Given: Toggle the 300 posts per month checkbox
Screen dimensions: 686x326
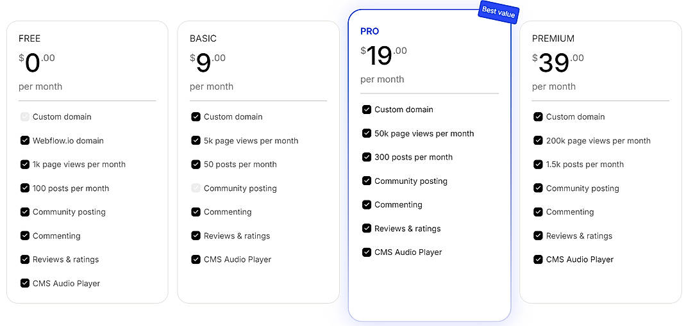Looking at the screenshot, I should tap(367, 157).
